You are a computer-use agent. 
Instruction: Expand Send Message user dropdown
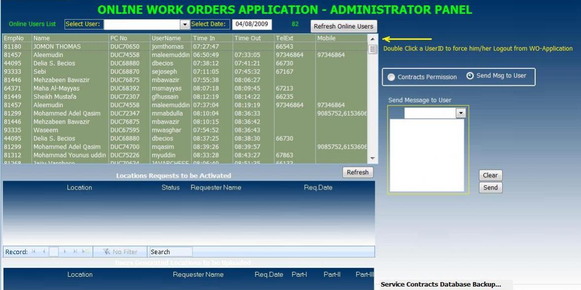tap(461, 114)
